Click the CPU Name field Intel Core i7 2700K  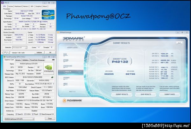(27, 11)
